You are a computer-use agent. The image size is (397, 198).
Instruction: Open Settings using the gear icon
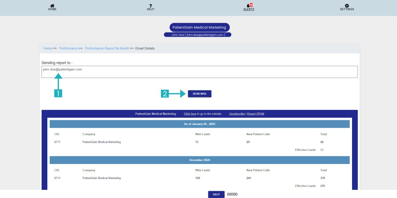click(347, 5)
